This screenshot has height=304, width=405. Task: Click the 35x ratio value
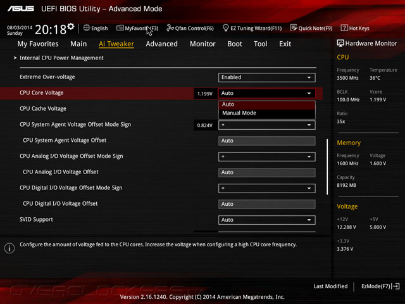point(341,122)
